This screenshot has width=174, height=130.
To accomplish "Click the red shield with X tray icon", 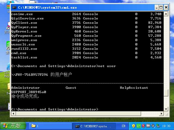I will 144,126.
